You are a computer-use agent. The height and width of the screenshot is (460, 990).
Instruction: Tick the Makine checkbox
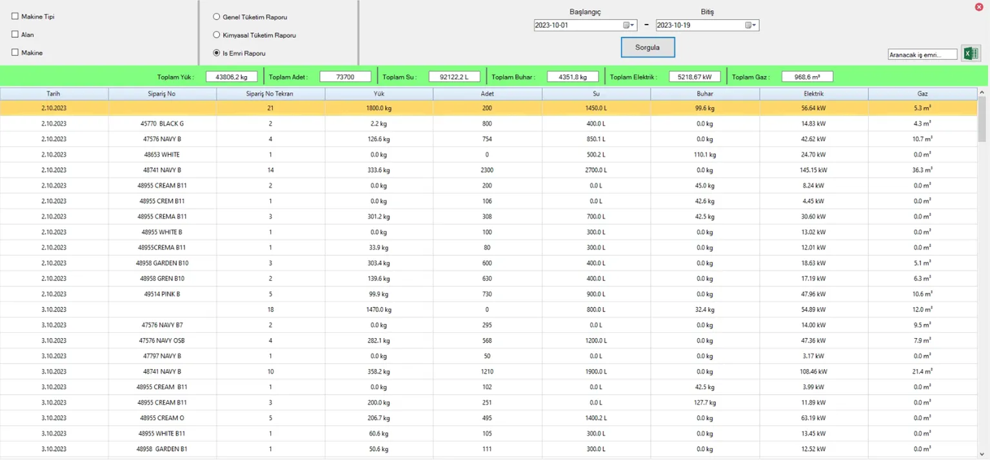coord(15,53)
